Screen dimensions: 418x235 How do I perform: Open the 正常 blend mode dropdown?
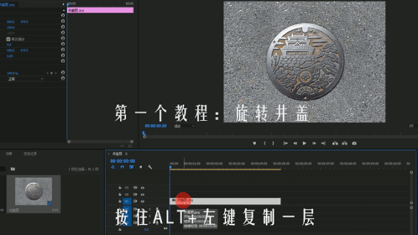point(25,79)
